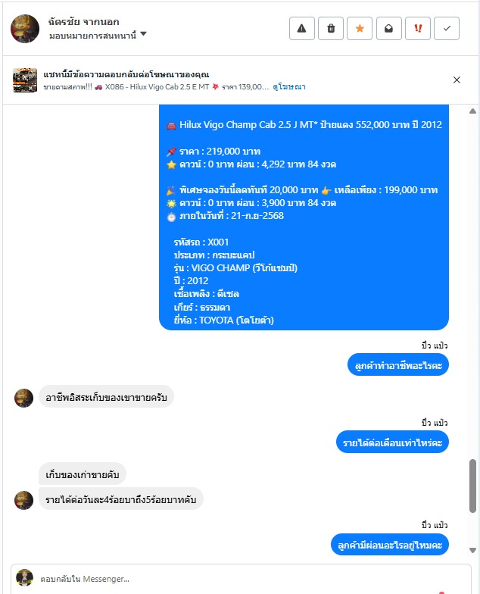This screenshot has height=594, width=480.
Task: Click the customer's avatar beside the occupation reply
Action: 24,398
